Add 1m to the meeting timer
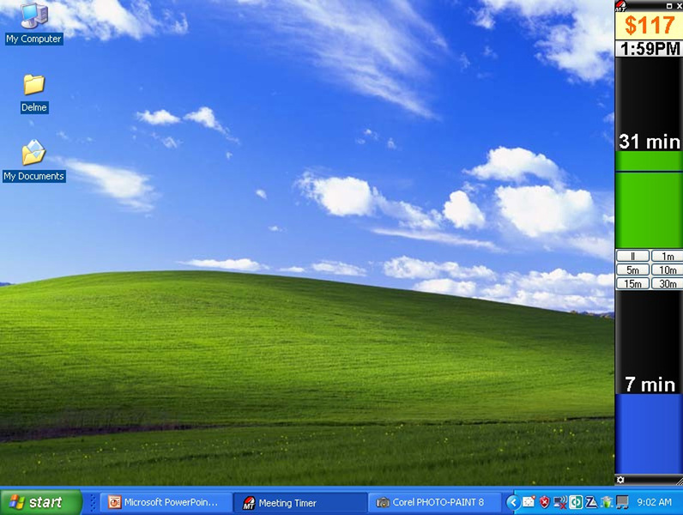 click(x=667, y=256)
